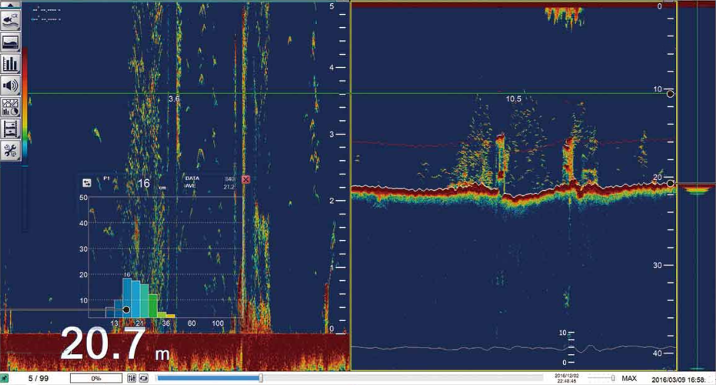Click the film strip recording icon

coord(11,128)
